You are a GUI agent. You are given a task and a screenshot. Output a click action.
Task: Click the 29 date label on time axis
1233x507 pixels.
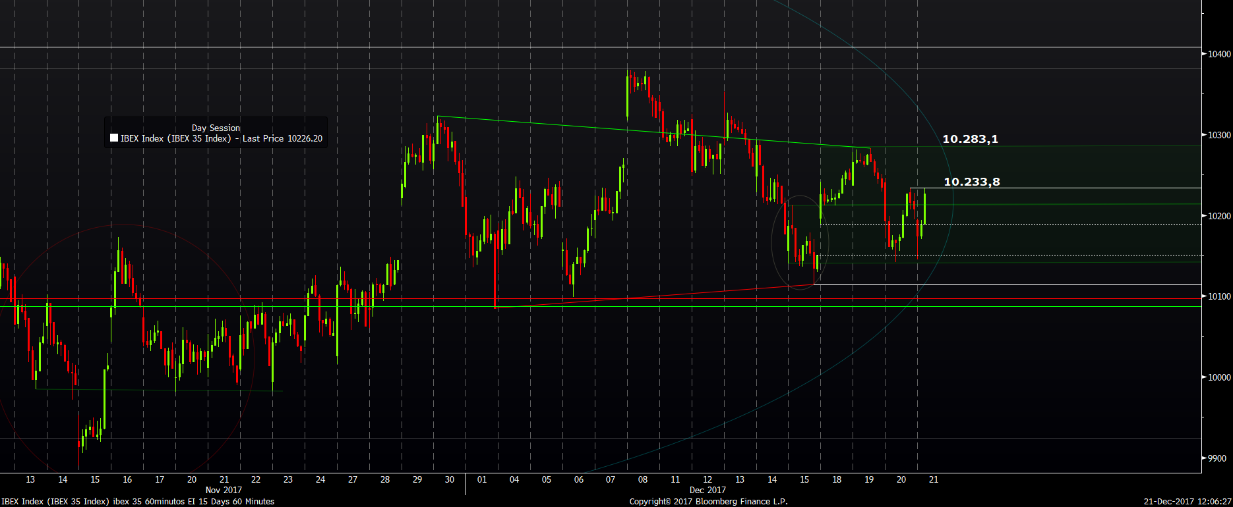(x=417, y=479)
